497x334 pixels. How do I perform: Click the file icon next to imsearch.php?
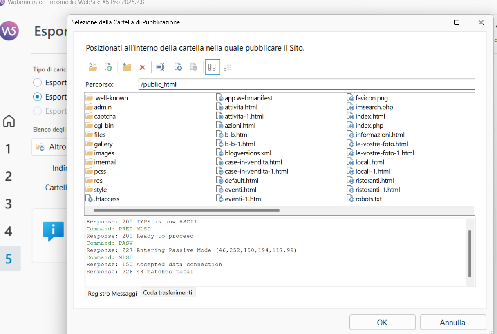click(350, 107)
